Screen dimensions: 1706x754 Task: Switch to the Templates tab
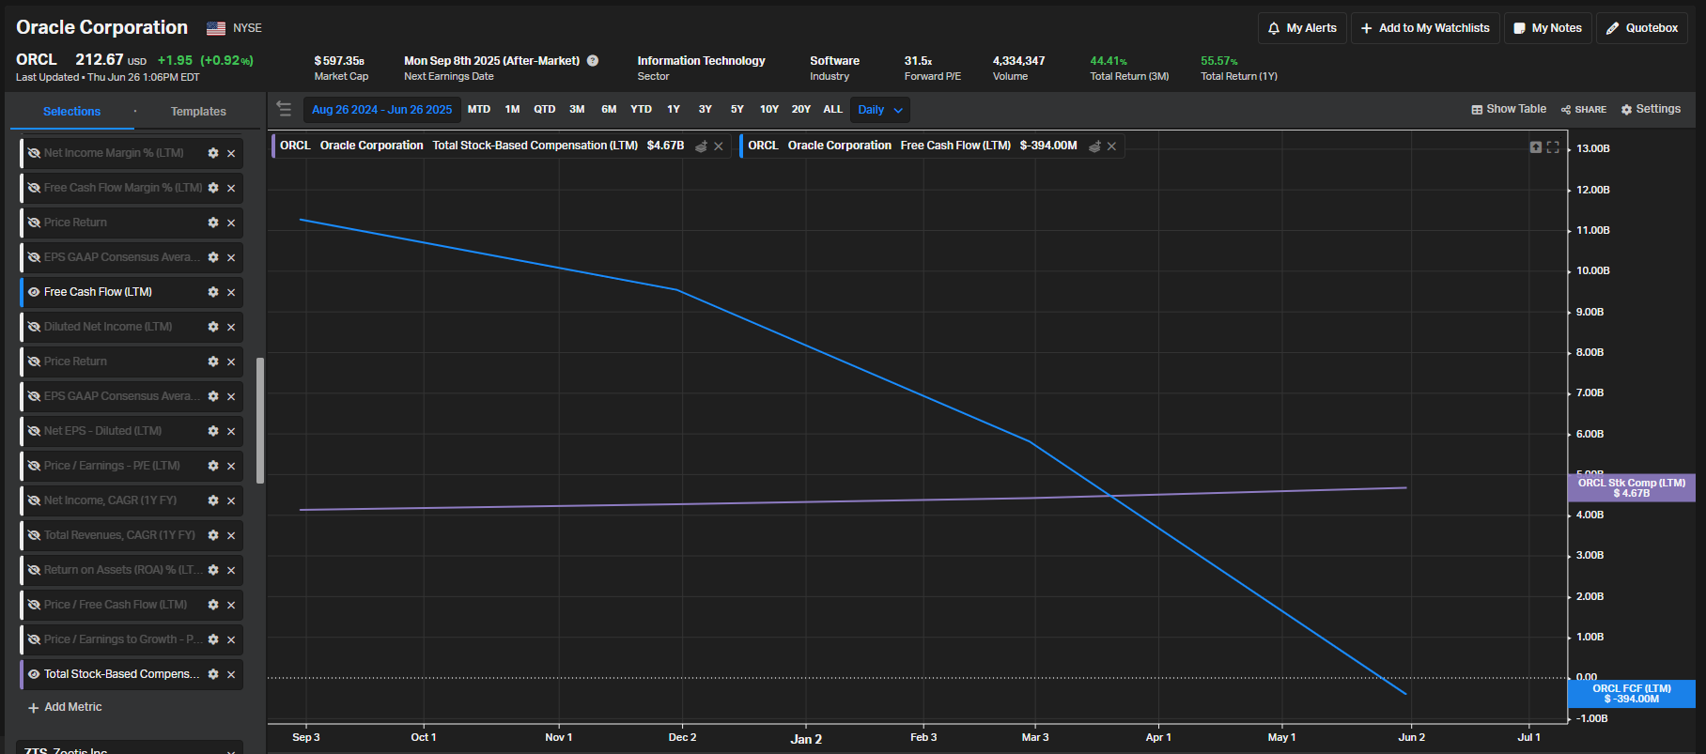(x=198, y=112)
